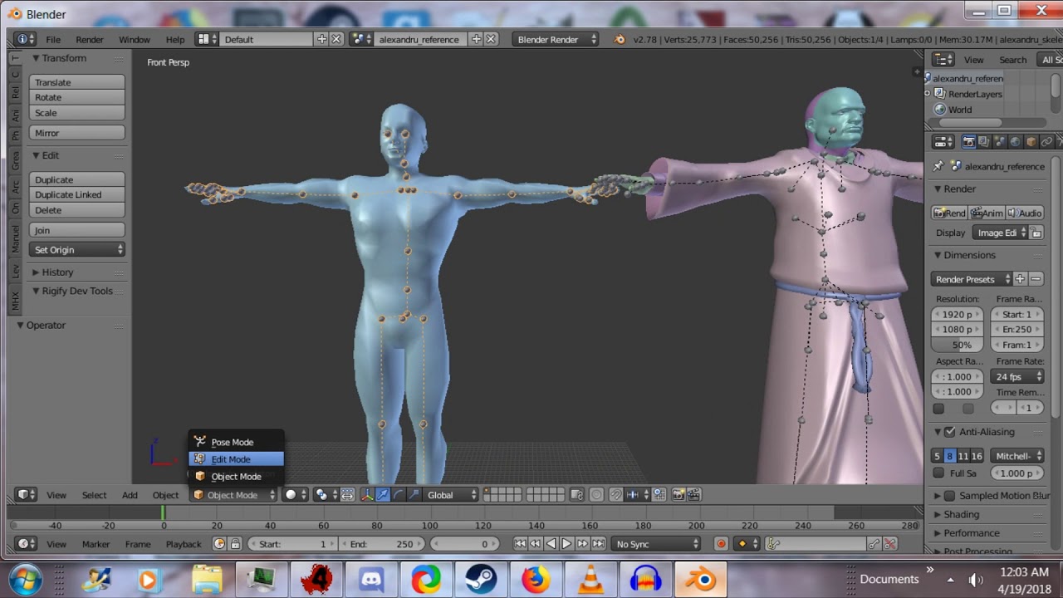Enable the Sampled Motion Blur checkbox
The height and width of the screenshot is (598, 1063).
(x=950, y=496)
